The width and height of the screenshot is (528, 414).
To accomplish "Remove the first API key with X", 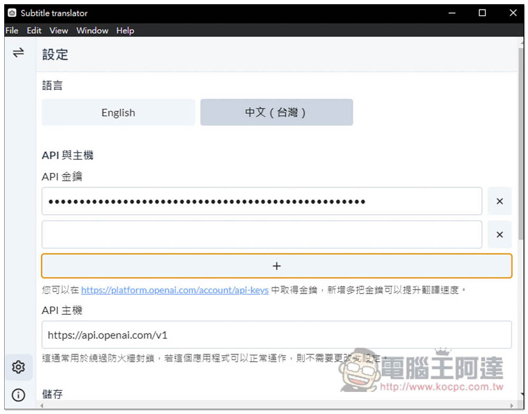I will coord(499,201).
